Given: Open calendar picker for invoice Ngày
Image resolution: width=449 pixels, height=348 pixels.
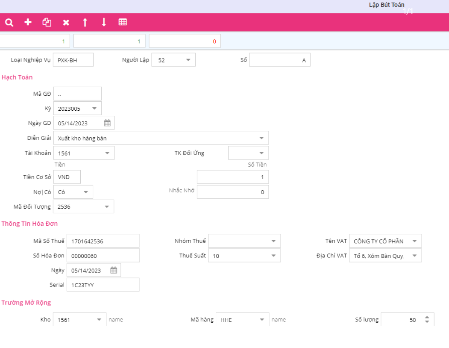Looking at the screenshot, I should tap(114, 270).
